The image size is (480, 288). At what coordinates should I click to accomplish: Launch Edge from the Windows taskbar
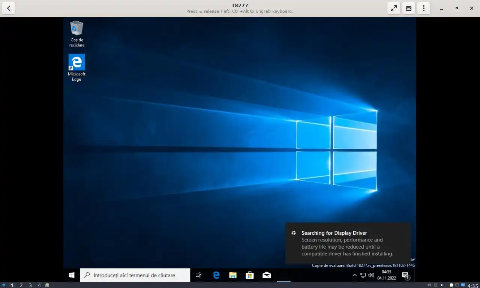coord(216,275)
